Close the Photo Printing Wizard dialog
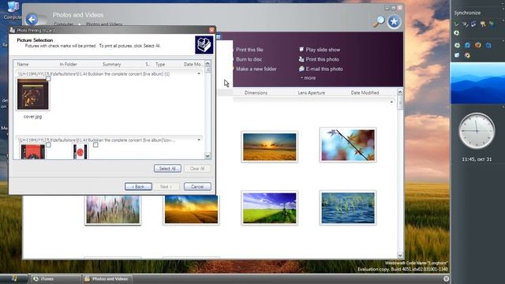 tap(211, 30)
